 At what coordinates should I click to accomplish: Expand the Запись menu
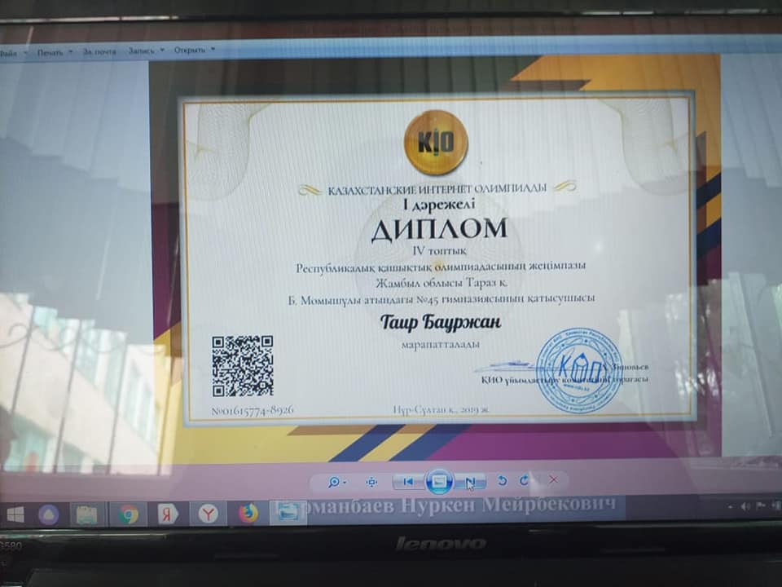146,51
